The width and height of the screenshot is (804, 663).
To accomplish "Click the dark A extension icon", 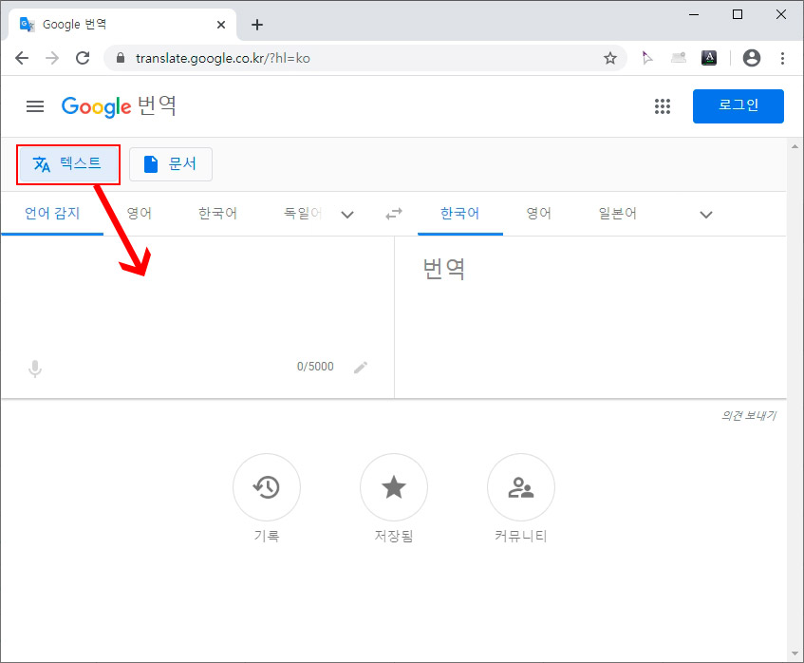I will [709, 58].
